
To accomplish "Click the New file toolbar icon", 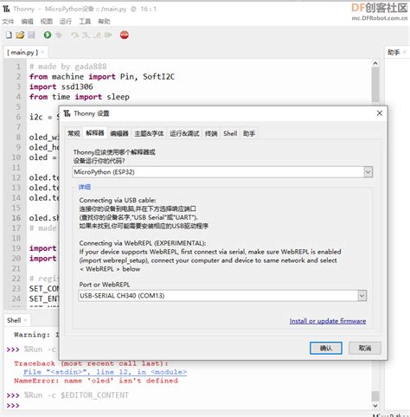I will pos(9,35).
